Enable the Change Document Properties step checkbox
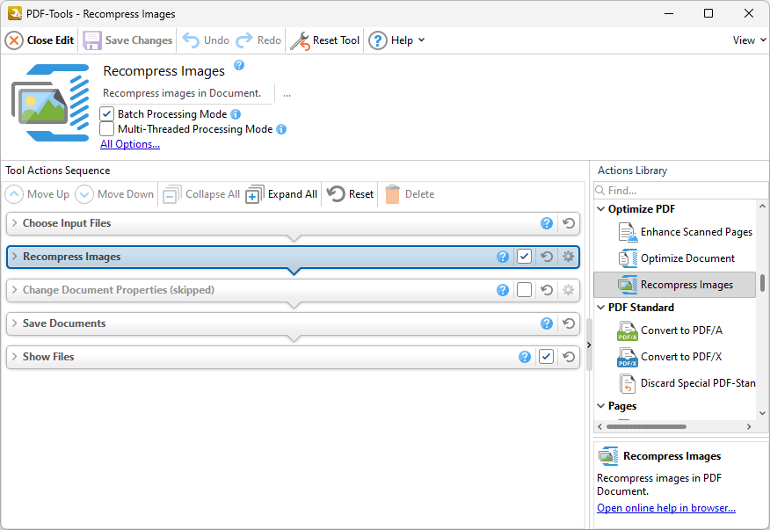This screenshot has width=770, height=530. 525,290
